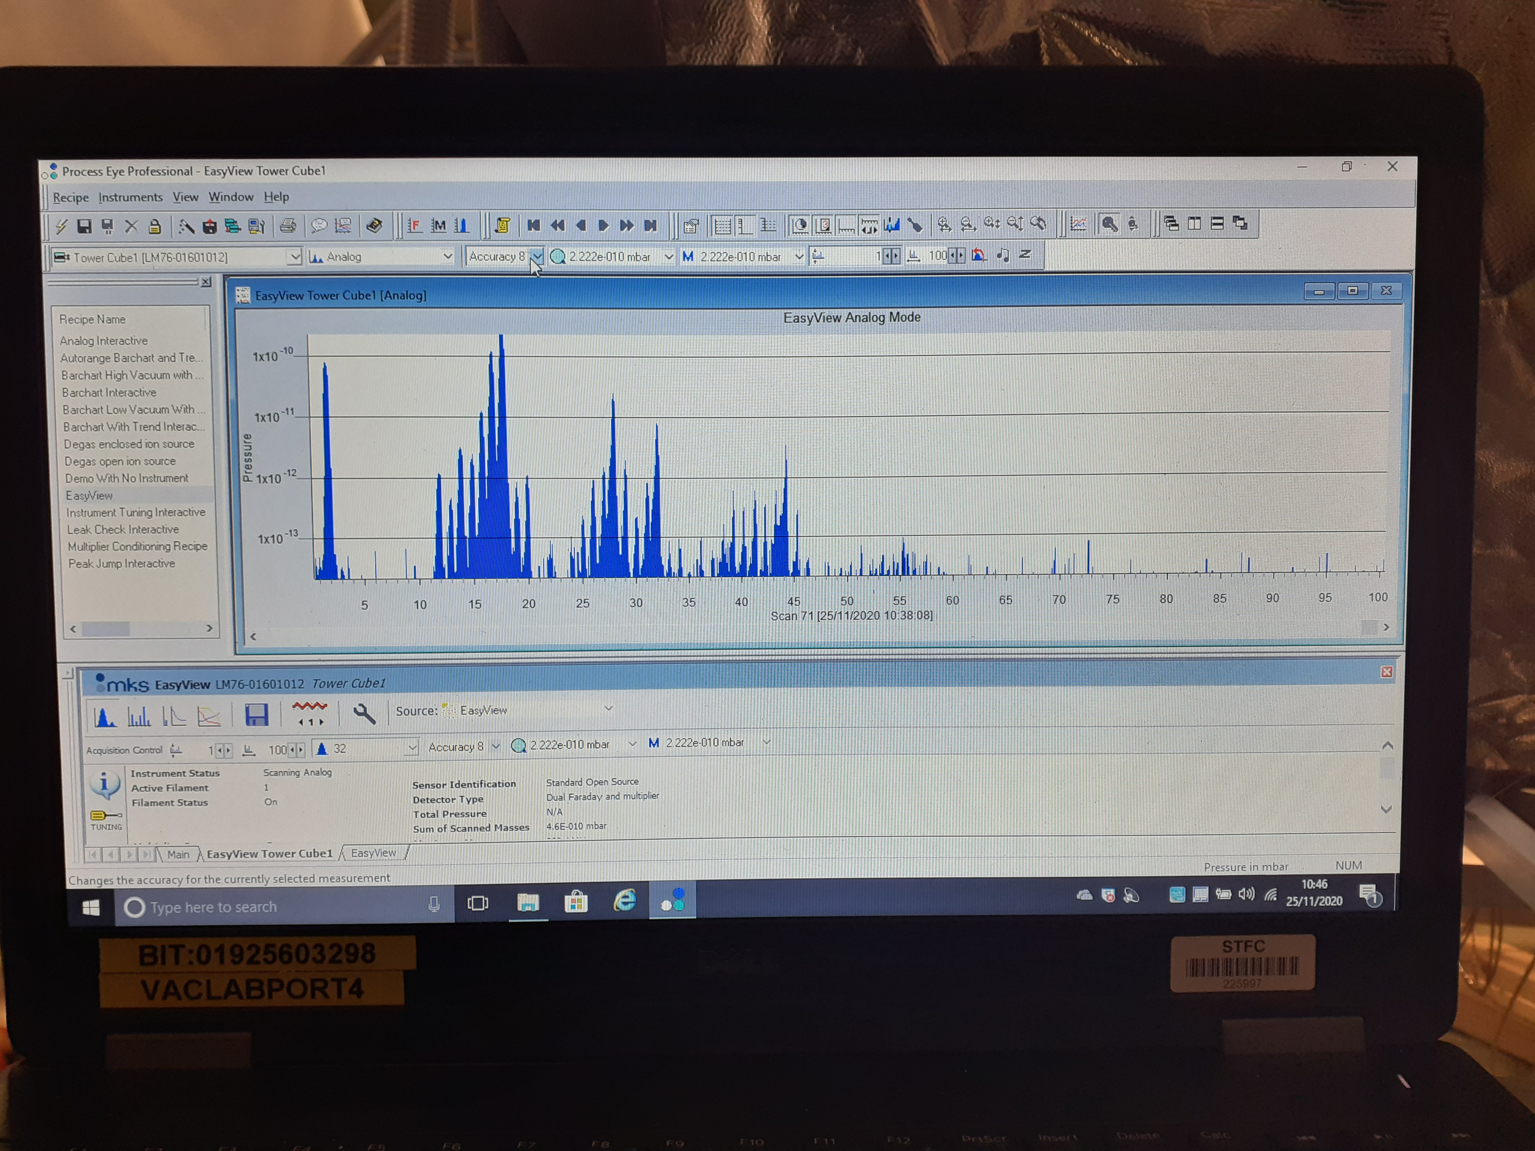Open the Window menu
Image resolution: width=1535 pixels, height=1151 pixels.
(x=231, y=197)
